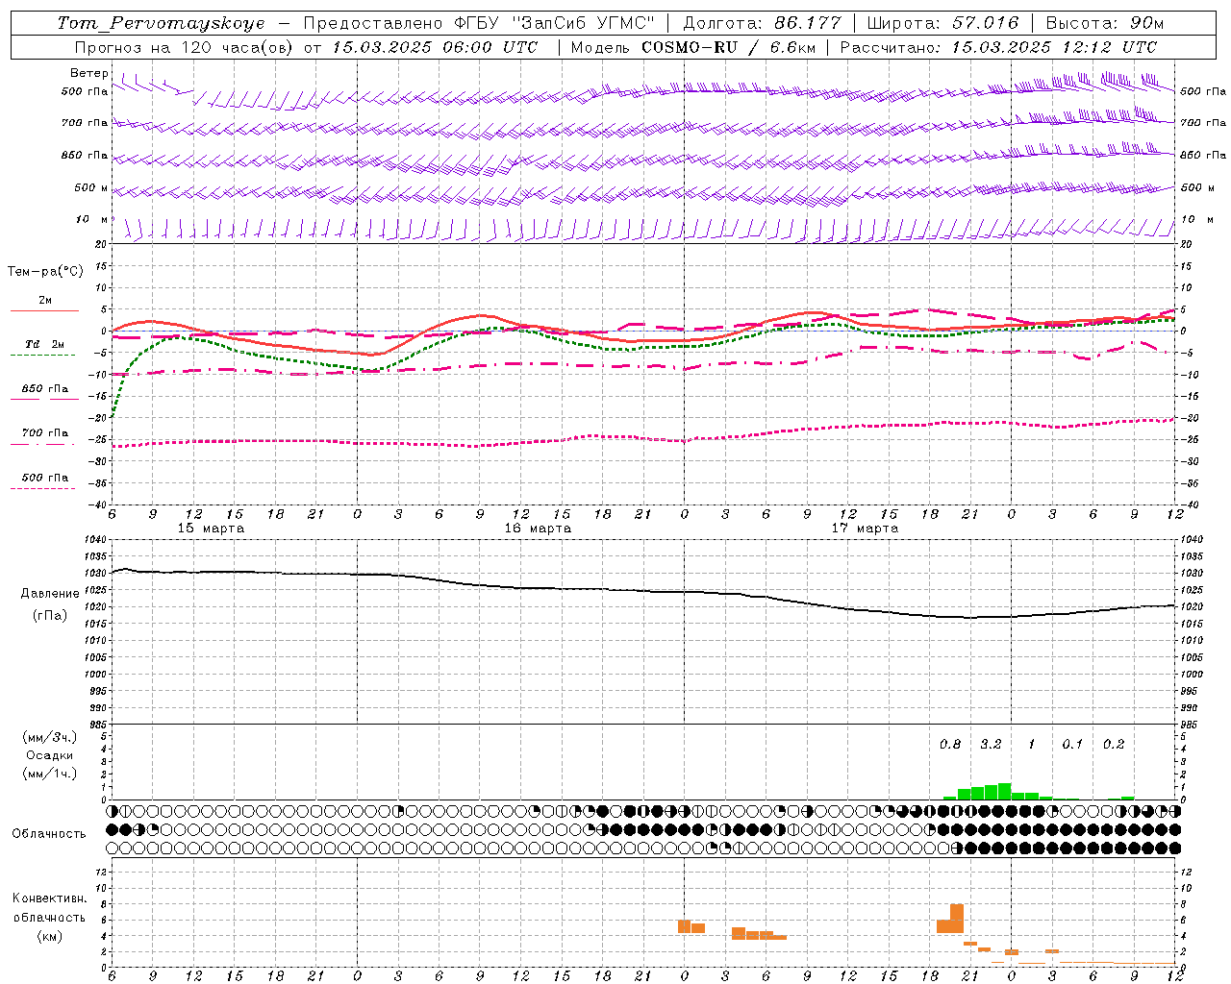
Task: Click the Td 2м legend entry
Action: 45,344
